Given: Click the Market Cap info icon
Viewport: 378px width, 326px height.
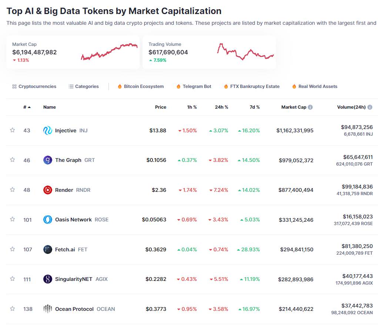Looking at the screenshot, I should pos(310,107).
